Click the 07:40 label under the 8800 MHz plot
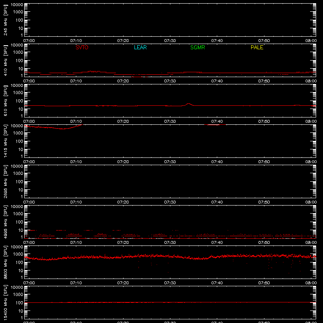 coord(217,283)
